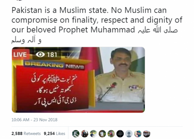194x139 pixels.
Task: Open the tweet timestamp 10:06 AM - 23 Nov 2018
Action: pyautogui.click(x=34, y=120)
